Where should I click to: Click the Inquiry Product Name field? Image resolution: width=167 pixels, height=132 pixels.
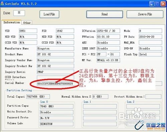coord(55,66)
